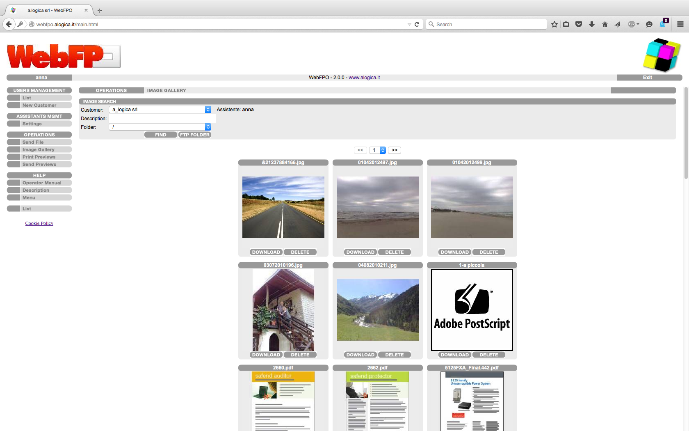Click the key icon in the address bar

(x=20, y=24)
